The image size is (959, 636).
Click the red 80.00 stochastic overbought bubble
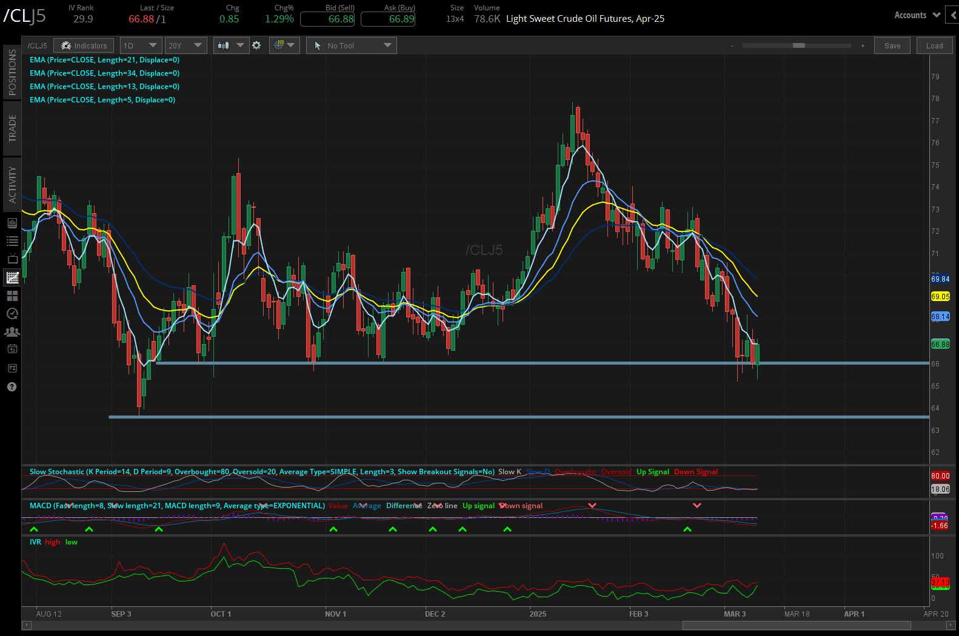[940, 476]
